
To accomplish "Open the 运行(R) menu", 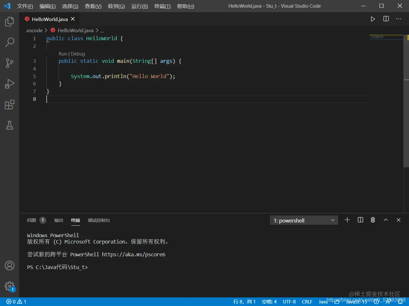I will [x=140, y=6].
